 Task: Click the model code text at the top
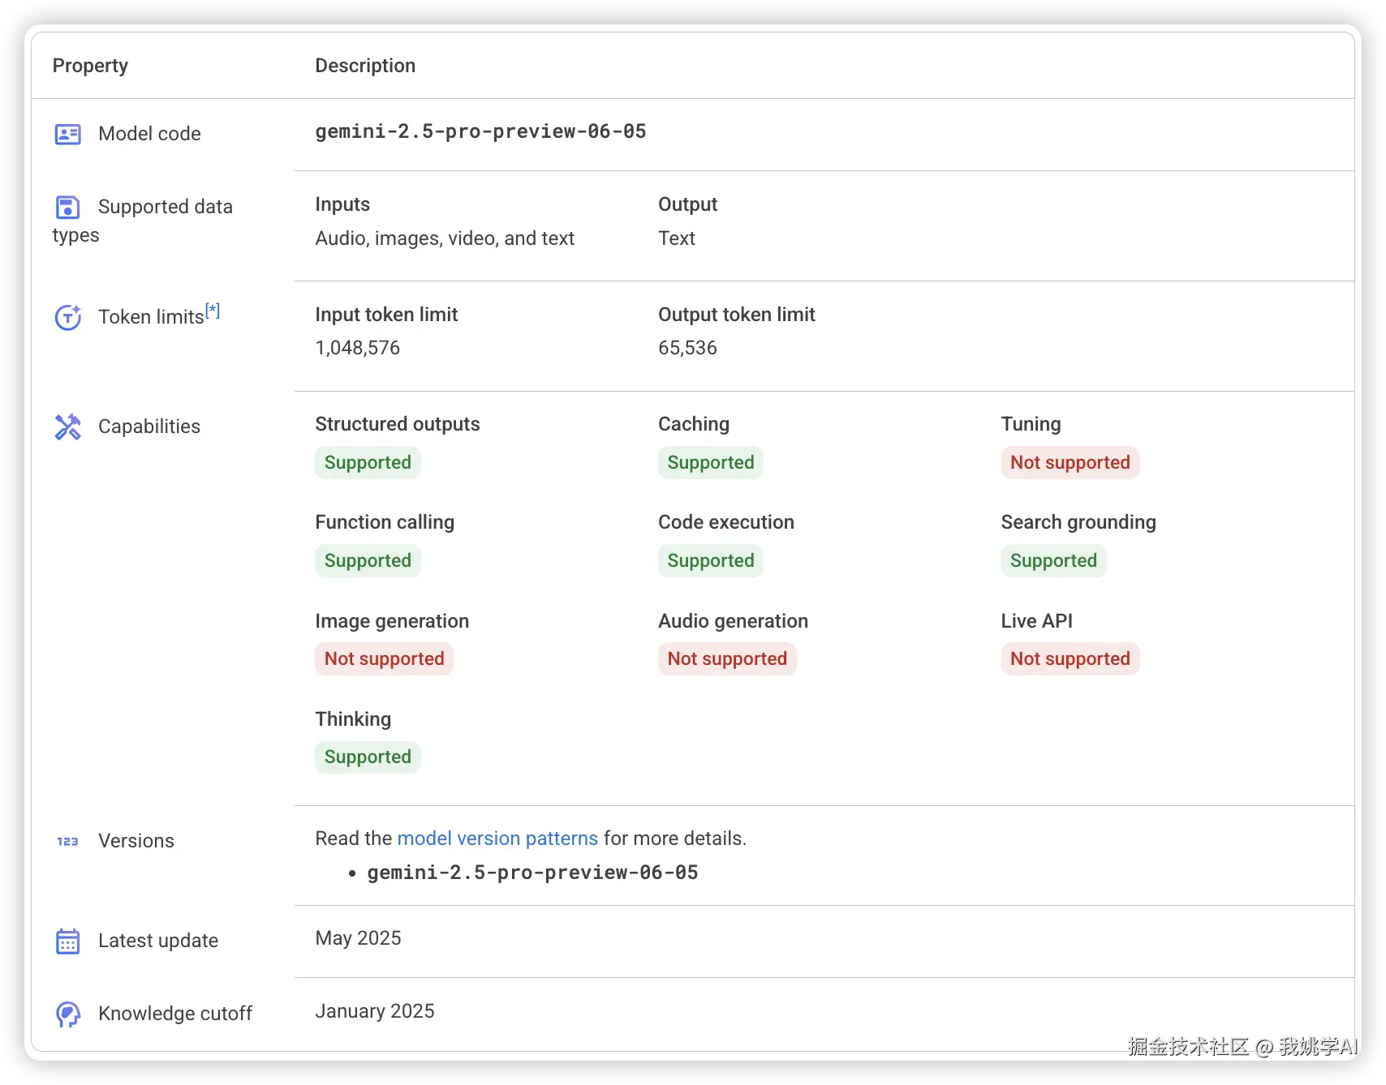click(480, 131)
